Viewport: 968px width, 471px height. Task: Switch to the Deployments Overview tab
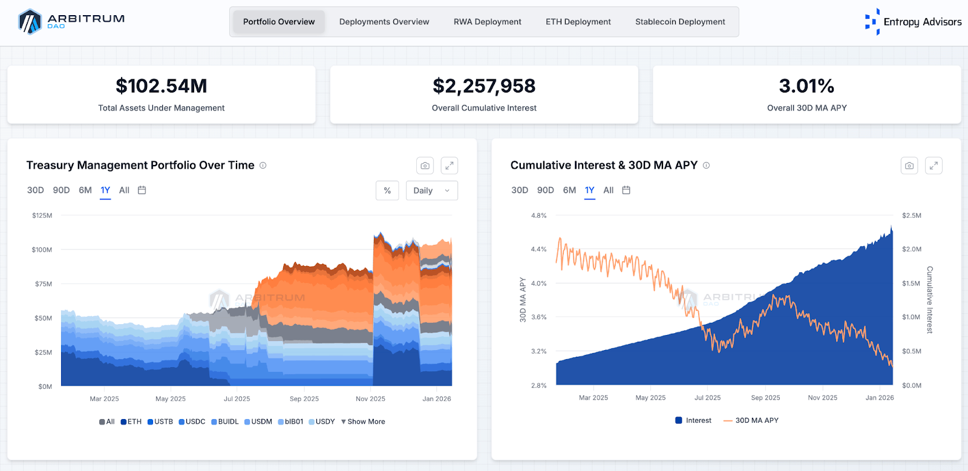click(x=384, y=22)
